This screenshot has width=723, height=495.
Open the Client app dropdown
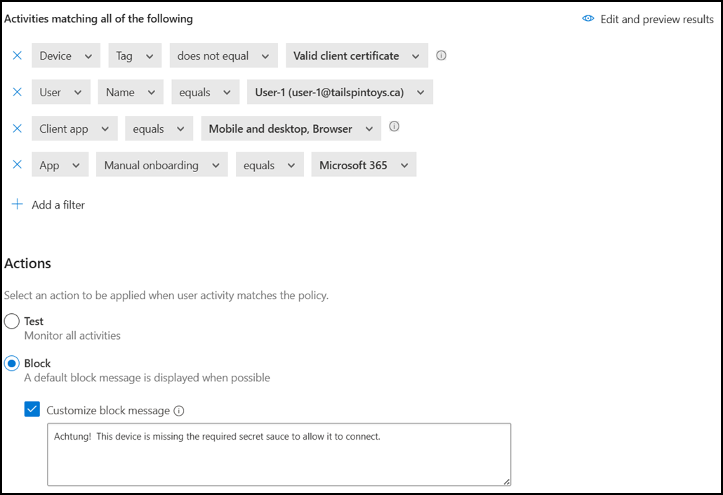click(74, 128)
